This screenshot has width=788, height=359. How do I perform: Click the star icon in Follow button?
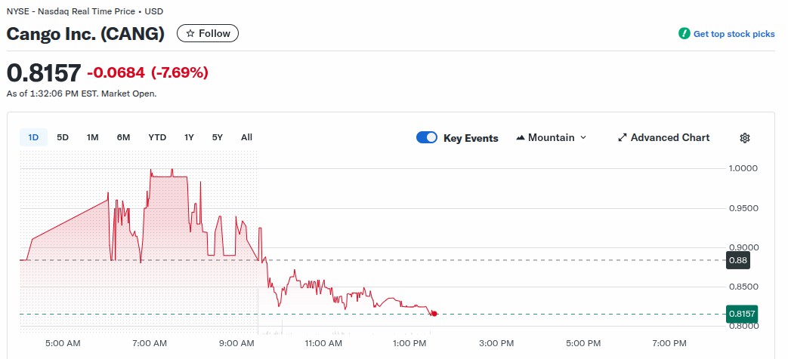coord(190,34)
